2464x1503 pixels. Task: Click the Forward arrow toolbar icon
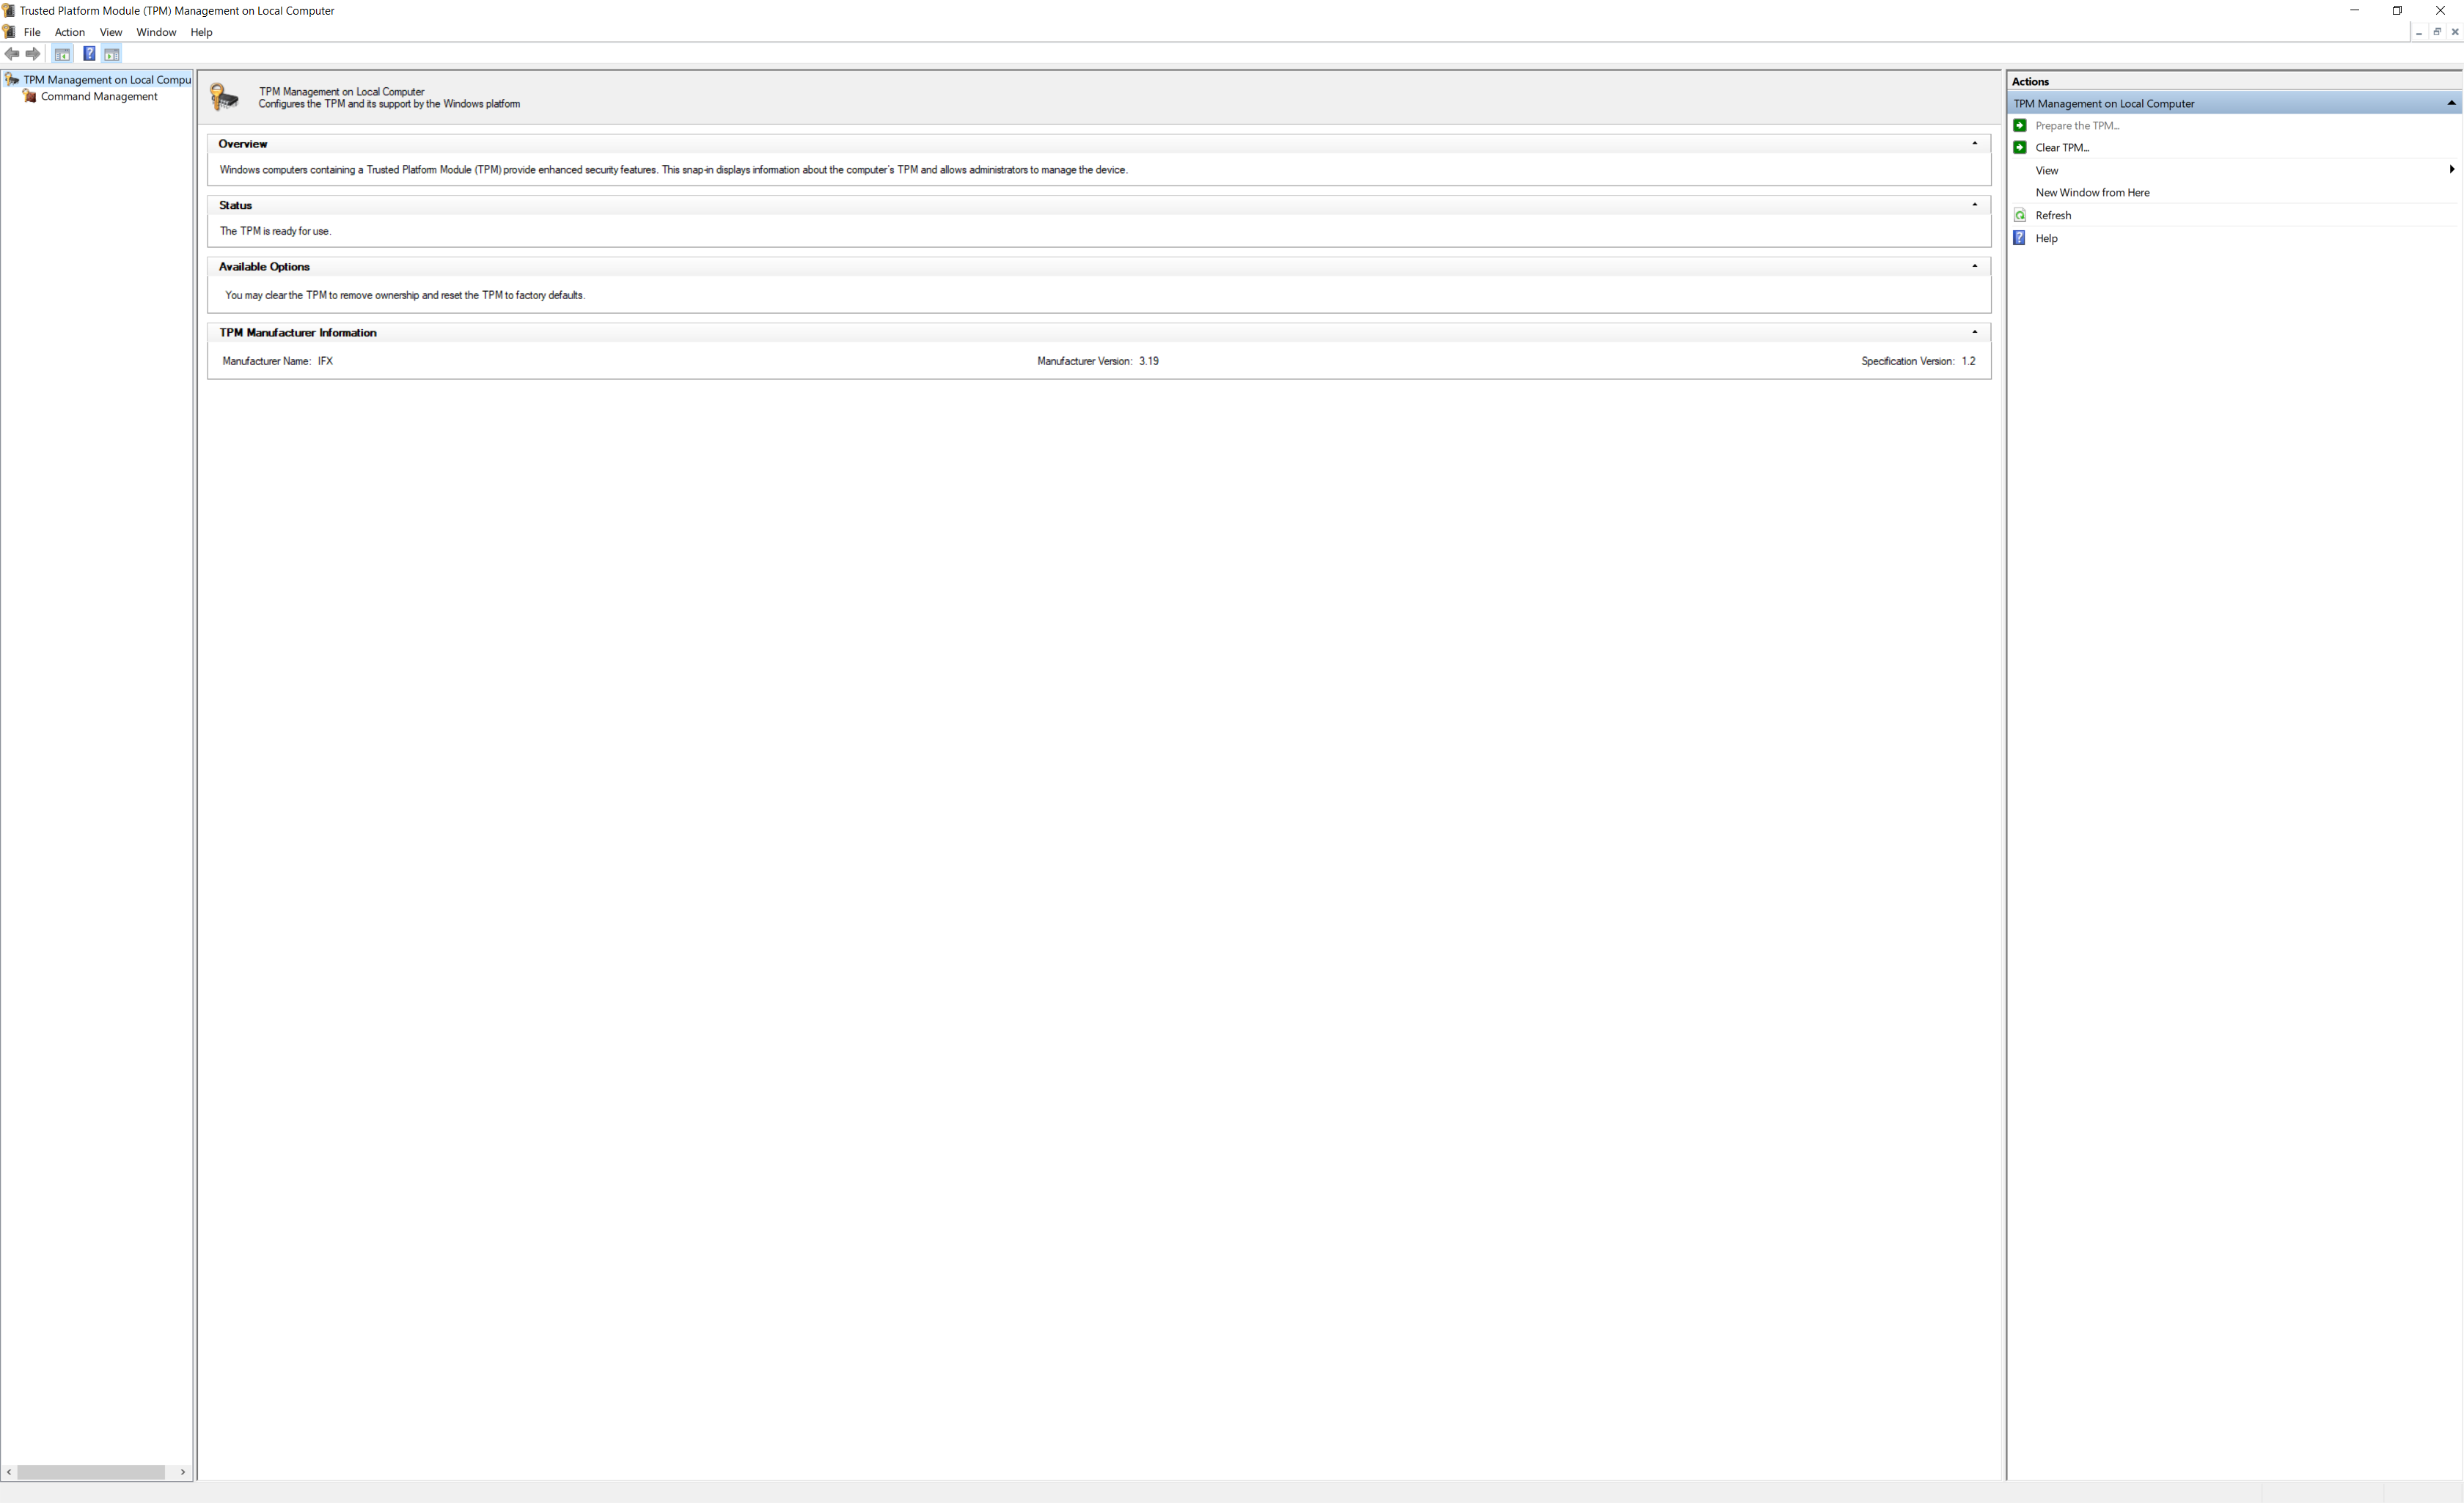[x=33, y=54]
